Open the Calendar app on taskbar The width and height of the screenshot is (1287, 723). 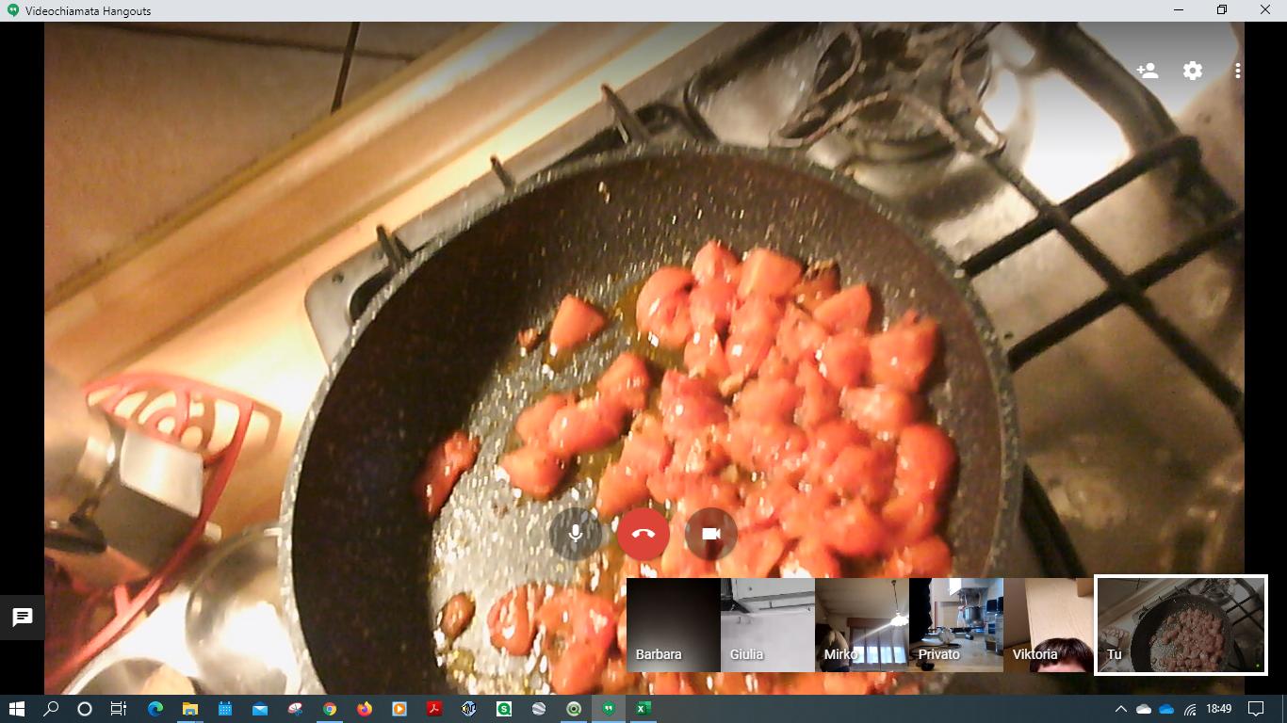[225, 709]
